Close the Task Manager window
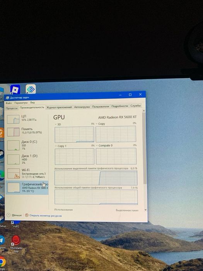The height and width of the screenshot is (271, 203). (x=140, y=94)
